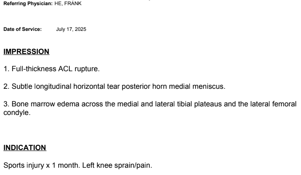The image size is (301, 175).
Task: Click the Referring Physician label
Action: (x=28, y=3)
